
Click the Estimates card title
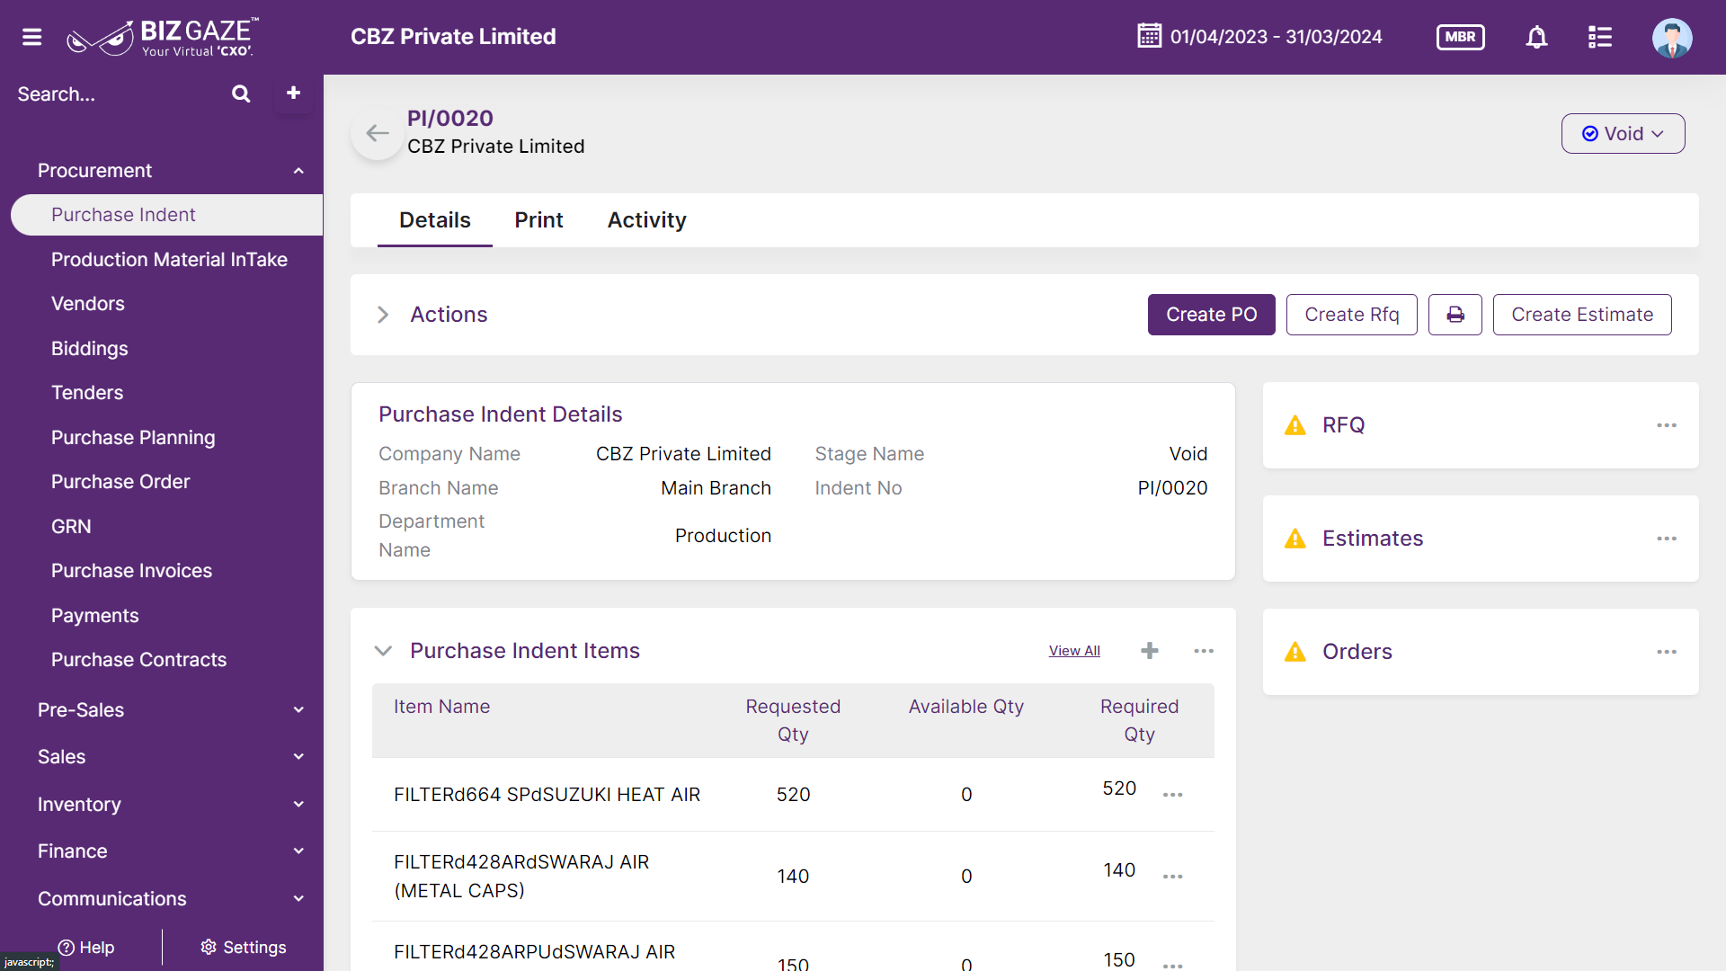point(1373,539)
